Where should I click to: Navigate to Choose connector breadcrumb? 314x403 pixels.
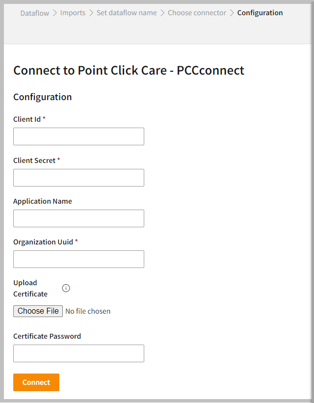(x=197, y=13)
